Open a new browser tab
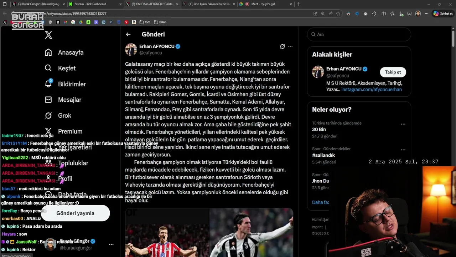Viewport: 456px width, 257px height. [x=299, y=4]
